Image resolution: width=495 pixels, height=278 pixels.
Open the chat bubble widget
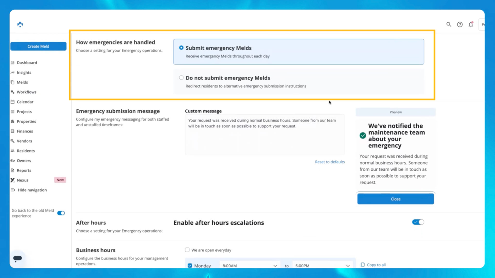pos(18,258)
